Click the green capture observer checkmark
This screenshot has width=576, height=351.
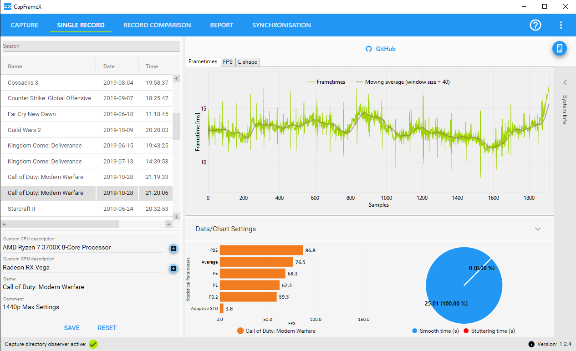[93, 344]
